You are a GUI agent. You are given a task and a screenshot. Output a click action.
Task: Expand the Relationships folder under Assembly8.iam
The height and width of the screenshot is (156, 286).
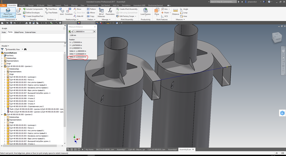tap(2, 58)
